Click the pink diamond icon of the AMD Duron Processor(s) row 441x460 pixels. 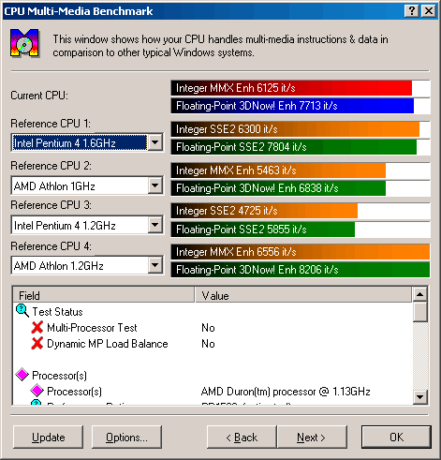37,391
